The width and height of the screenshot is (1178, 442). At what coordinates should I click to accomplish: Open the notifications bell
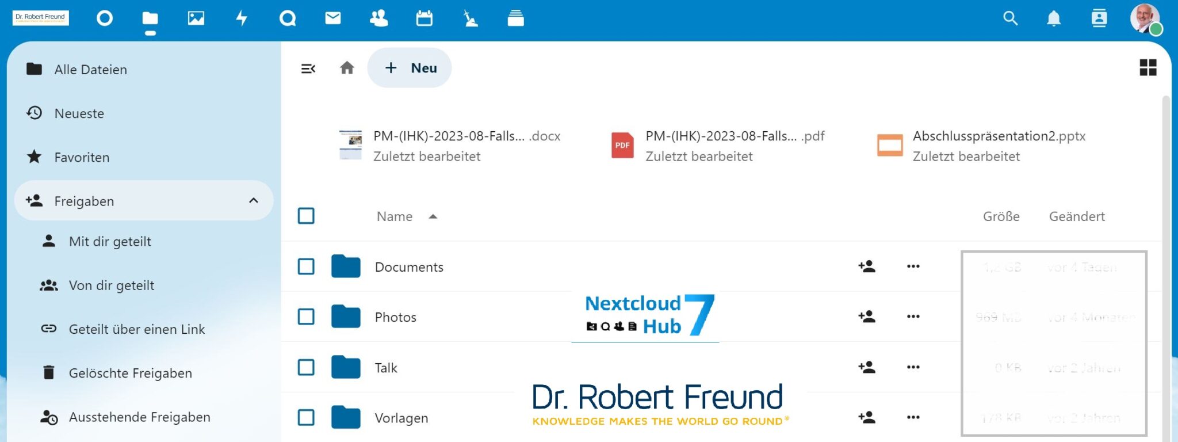click(1054, 18)
